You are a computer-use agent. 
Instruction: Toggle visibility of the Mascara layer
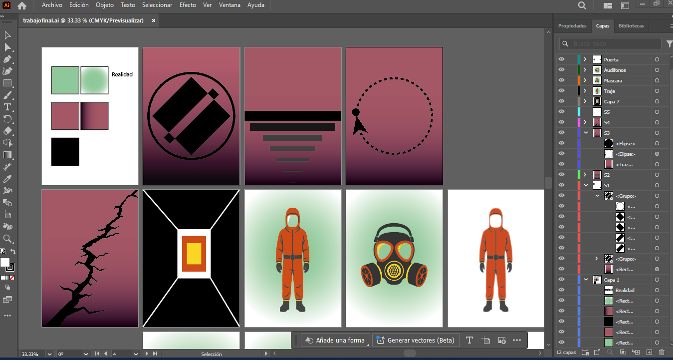click(x=562, y=80)
